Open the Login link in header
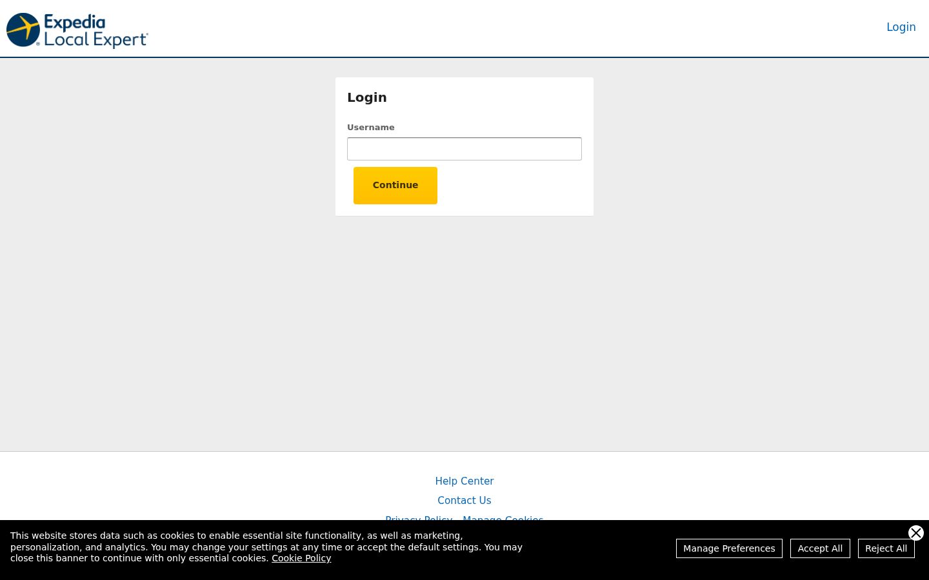 click(901, 27)
